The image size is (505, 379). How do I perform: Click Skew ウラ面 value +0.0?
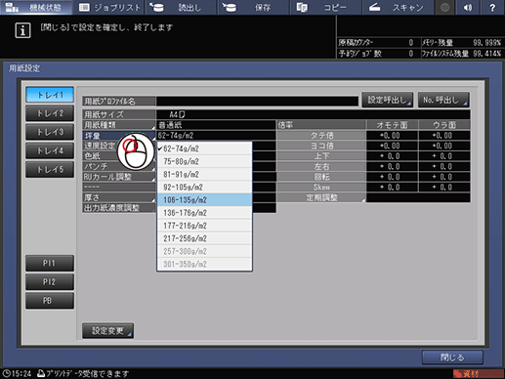tap(444, 188)
